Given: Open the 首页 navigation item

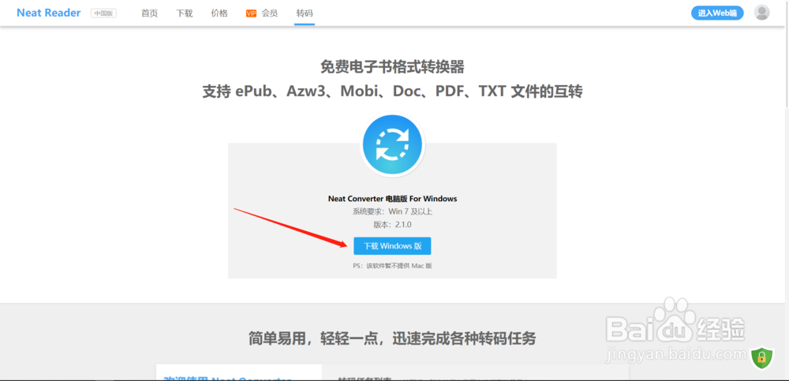Looking at the screenshot, I should [149, 13].
